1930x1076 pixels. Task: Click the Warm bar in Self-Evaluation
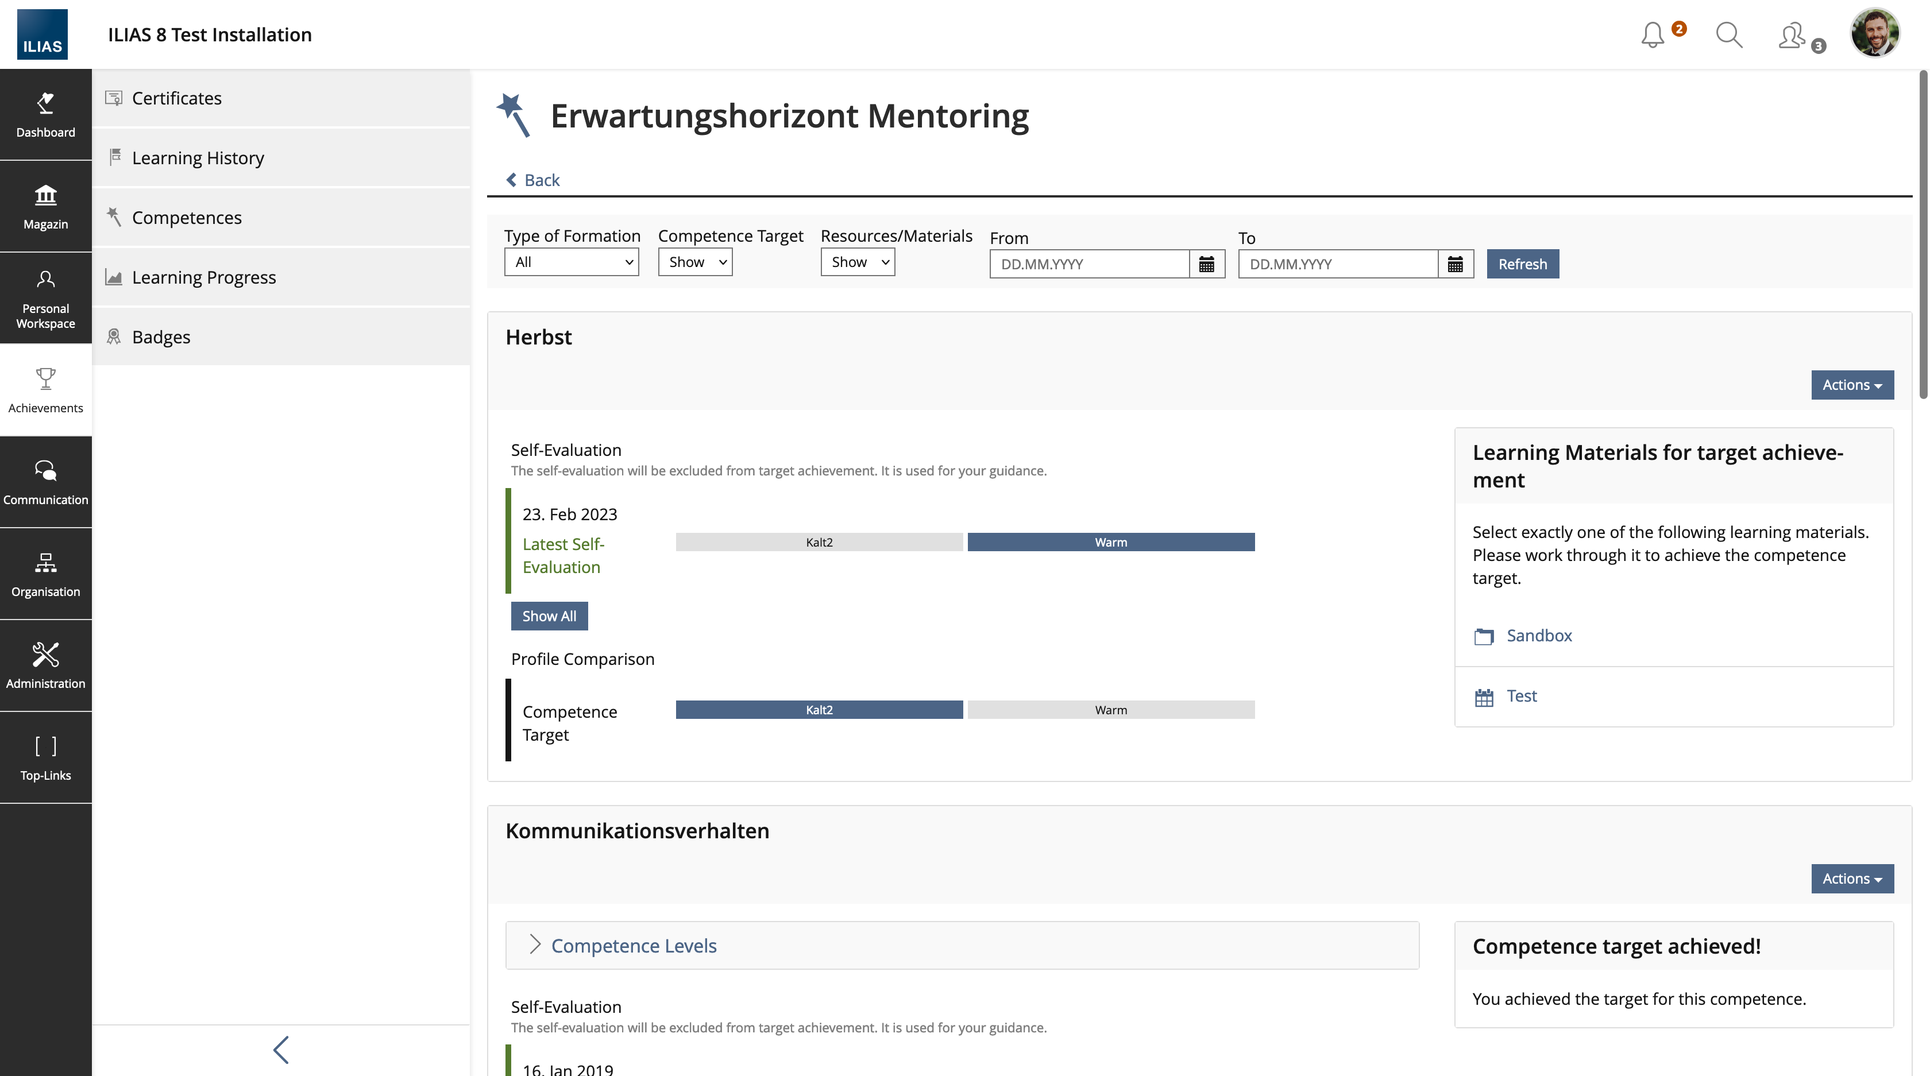click(1110, 542)
